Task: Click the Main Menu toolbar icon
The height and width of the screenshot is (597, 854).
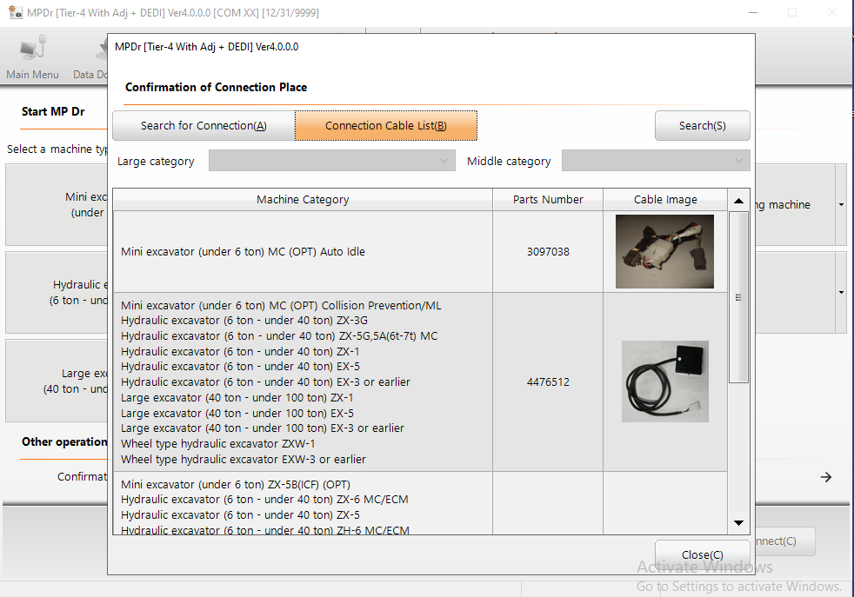Action: pyautogui.click(x=32, y=57)
